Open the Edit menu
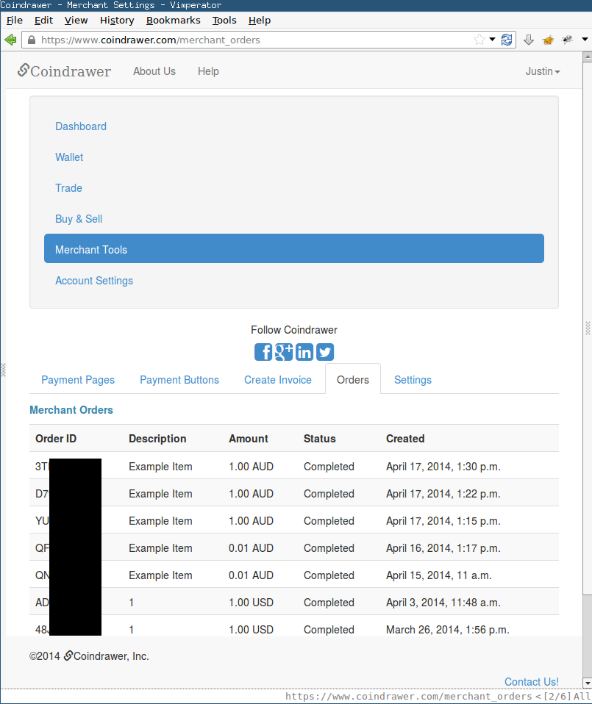The width and height of the screenshot is (592, 704). click(x=43, y=20)
